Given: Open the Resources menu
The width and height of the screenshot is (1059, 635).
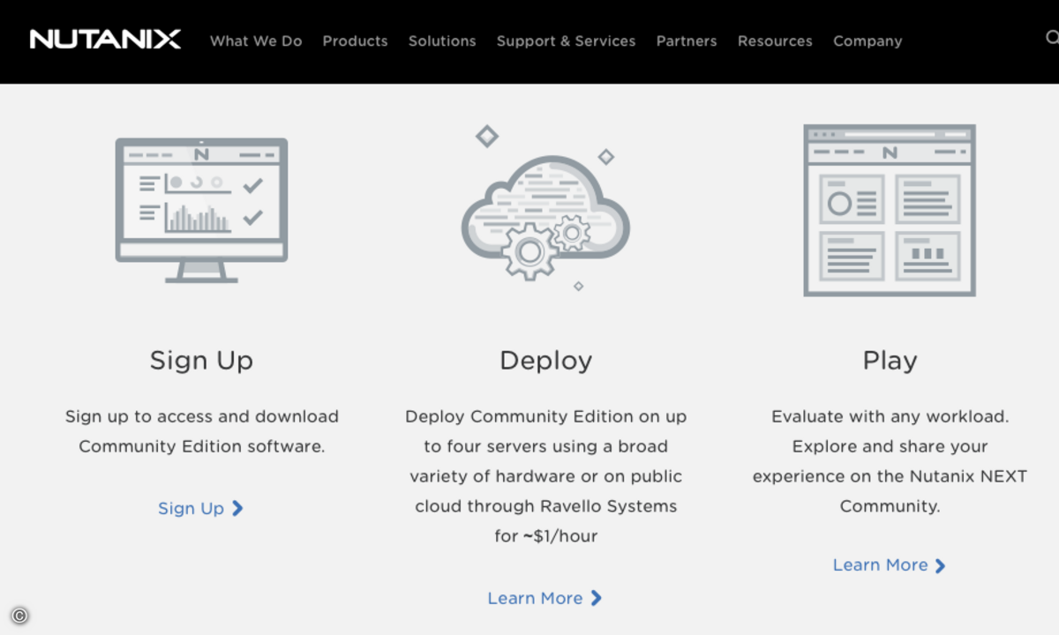Looking at the screenshot, I should [775, 41].
